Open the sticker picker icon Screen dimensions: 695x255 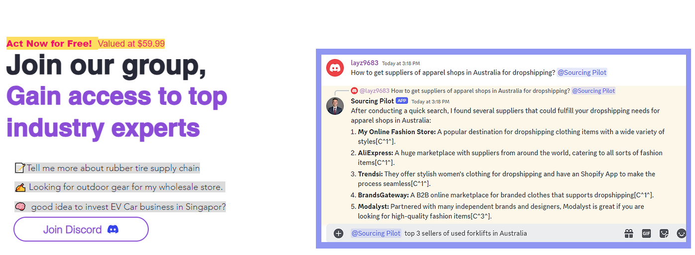click(664, 233)
